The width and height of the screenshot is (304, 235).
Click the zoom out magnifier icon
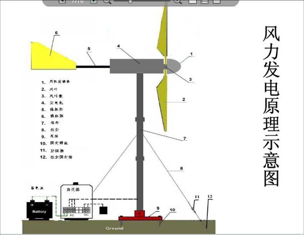[x=107, y=2]
